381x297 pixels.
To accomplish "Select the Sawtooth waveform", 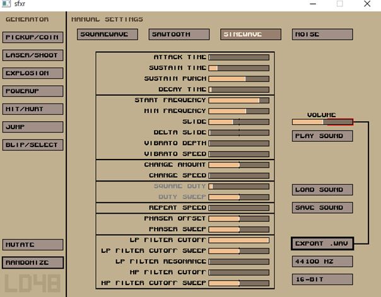I will point(179,35).
